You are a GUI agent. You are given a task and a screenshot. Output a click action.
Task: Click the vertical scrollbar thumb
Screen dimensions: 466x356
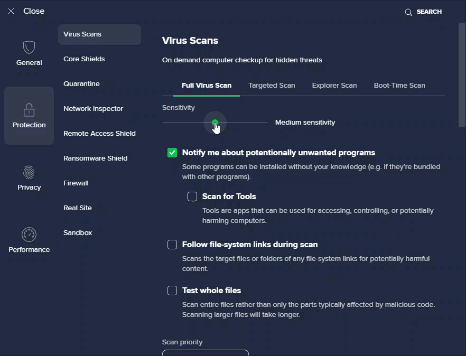[x=462, y=75]
